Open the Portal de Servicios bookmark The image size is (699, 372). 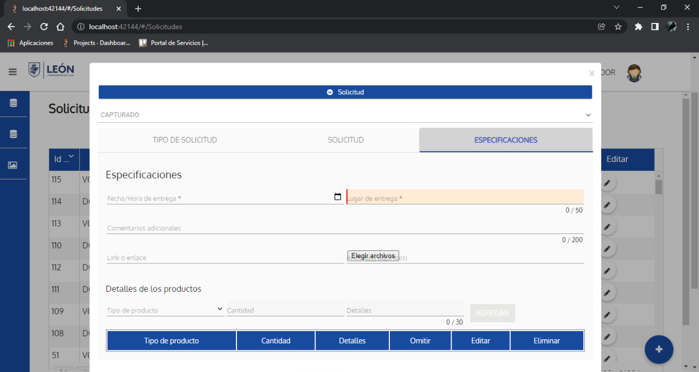[x=174, y=43]
